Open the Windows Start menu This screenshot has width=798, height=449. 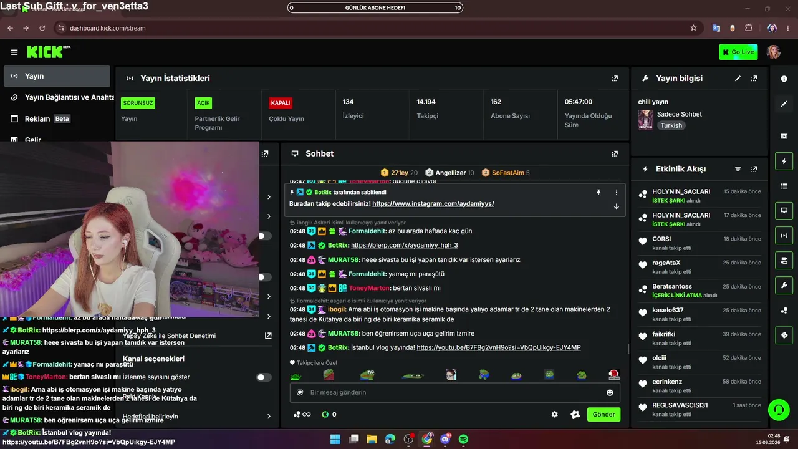pos(335,439)
